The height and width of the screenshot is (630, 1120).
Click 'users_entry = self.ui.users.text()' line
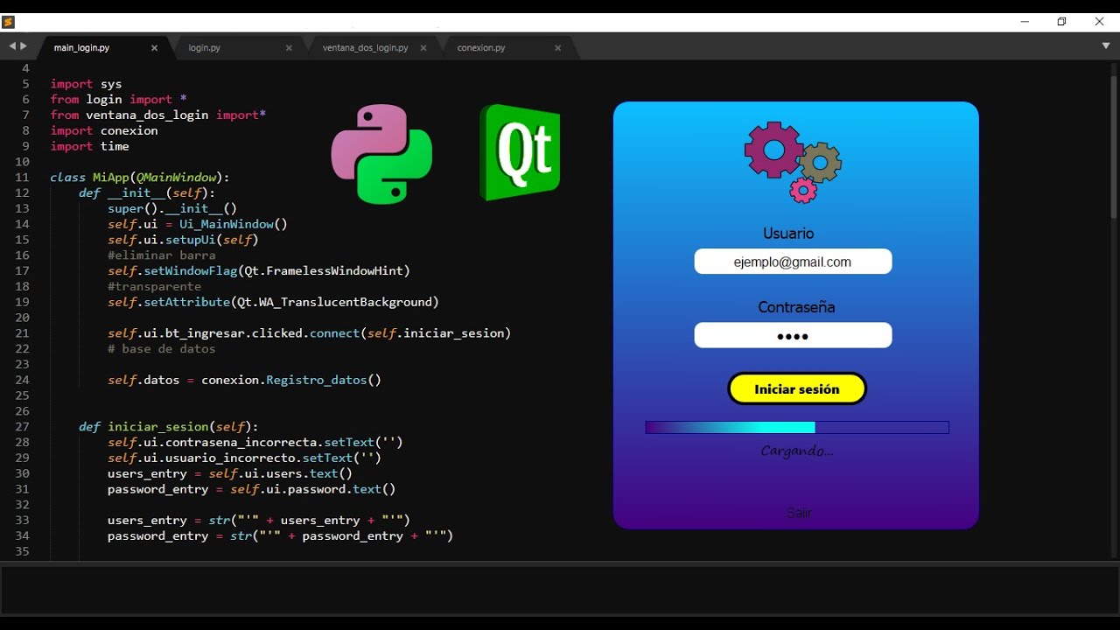click(230, 473)
